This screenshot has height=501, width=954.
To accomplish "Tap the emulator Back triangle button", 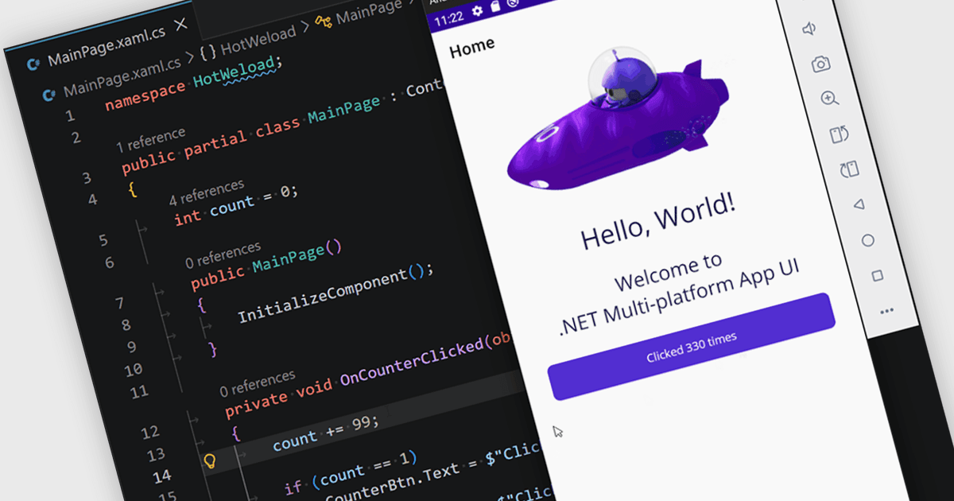I will click(x=859, y=204).
